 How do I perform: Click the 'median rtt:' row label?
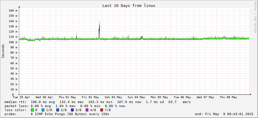coord(16,102)
